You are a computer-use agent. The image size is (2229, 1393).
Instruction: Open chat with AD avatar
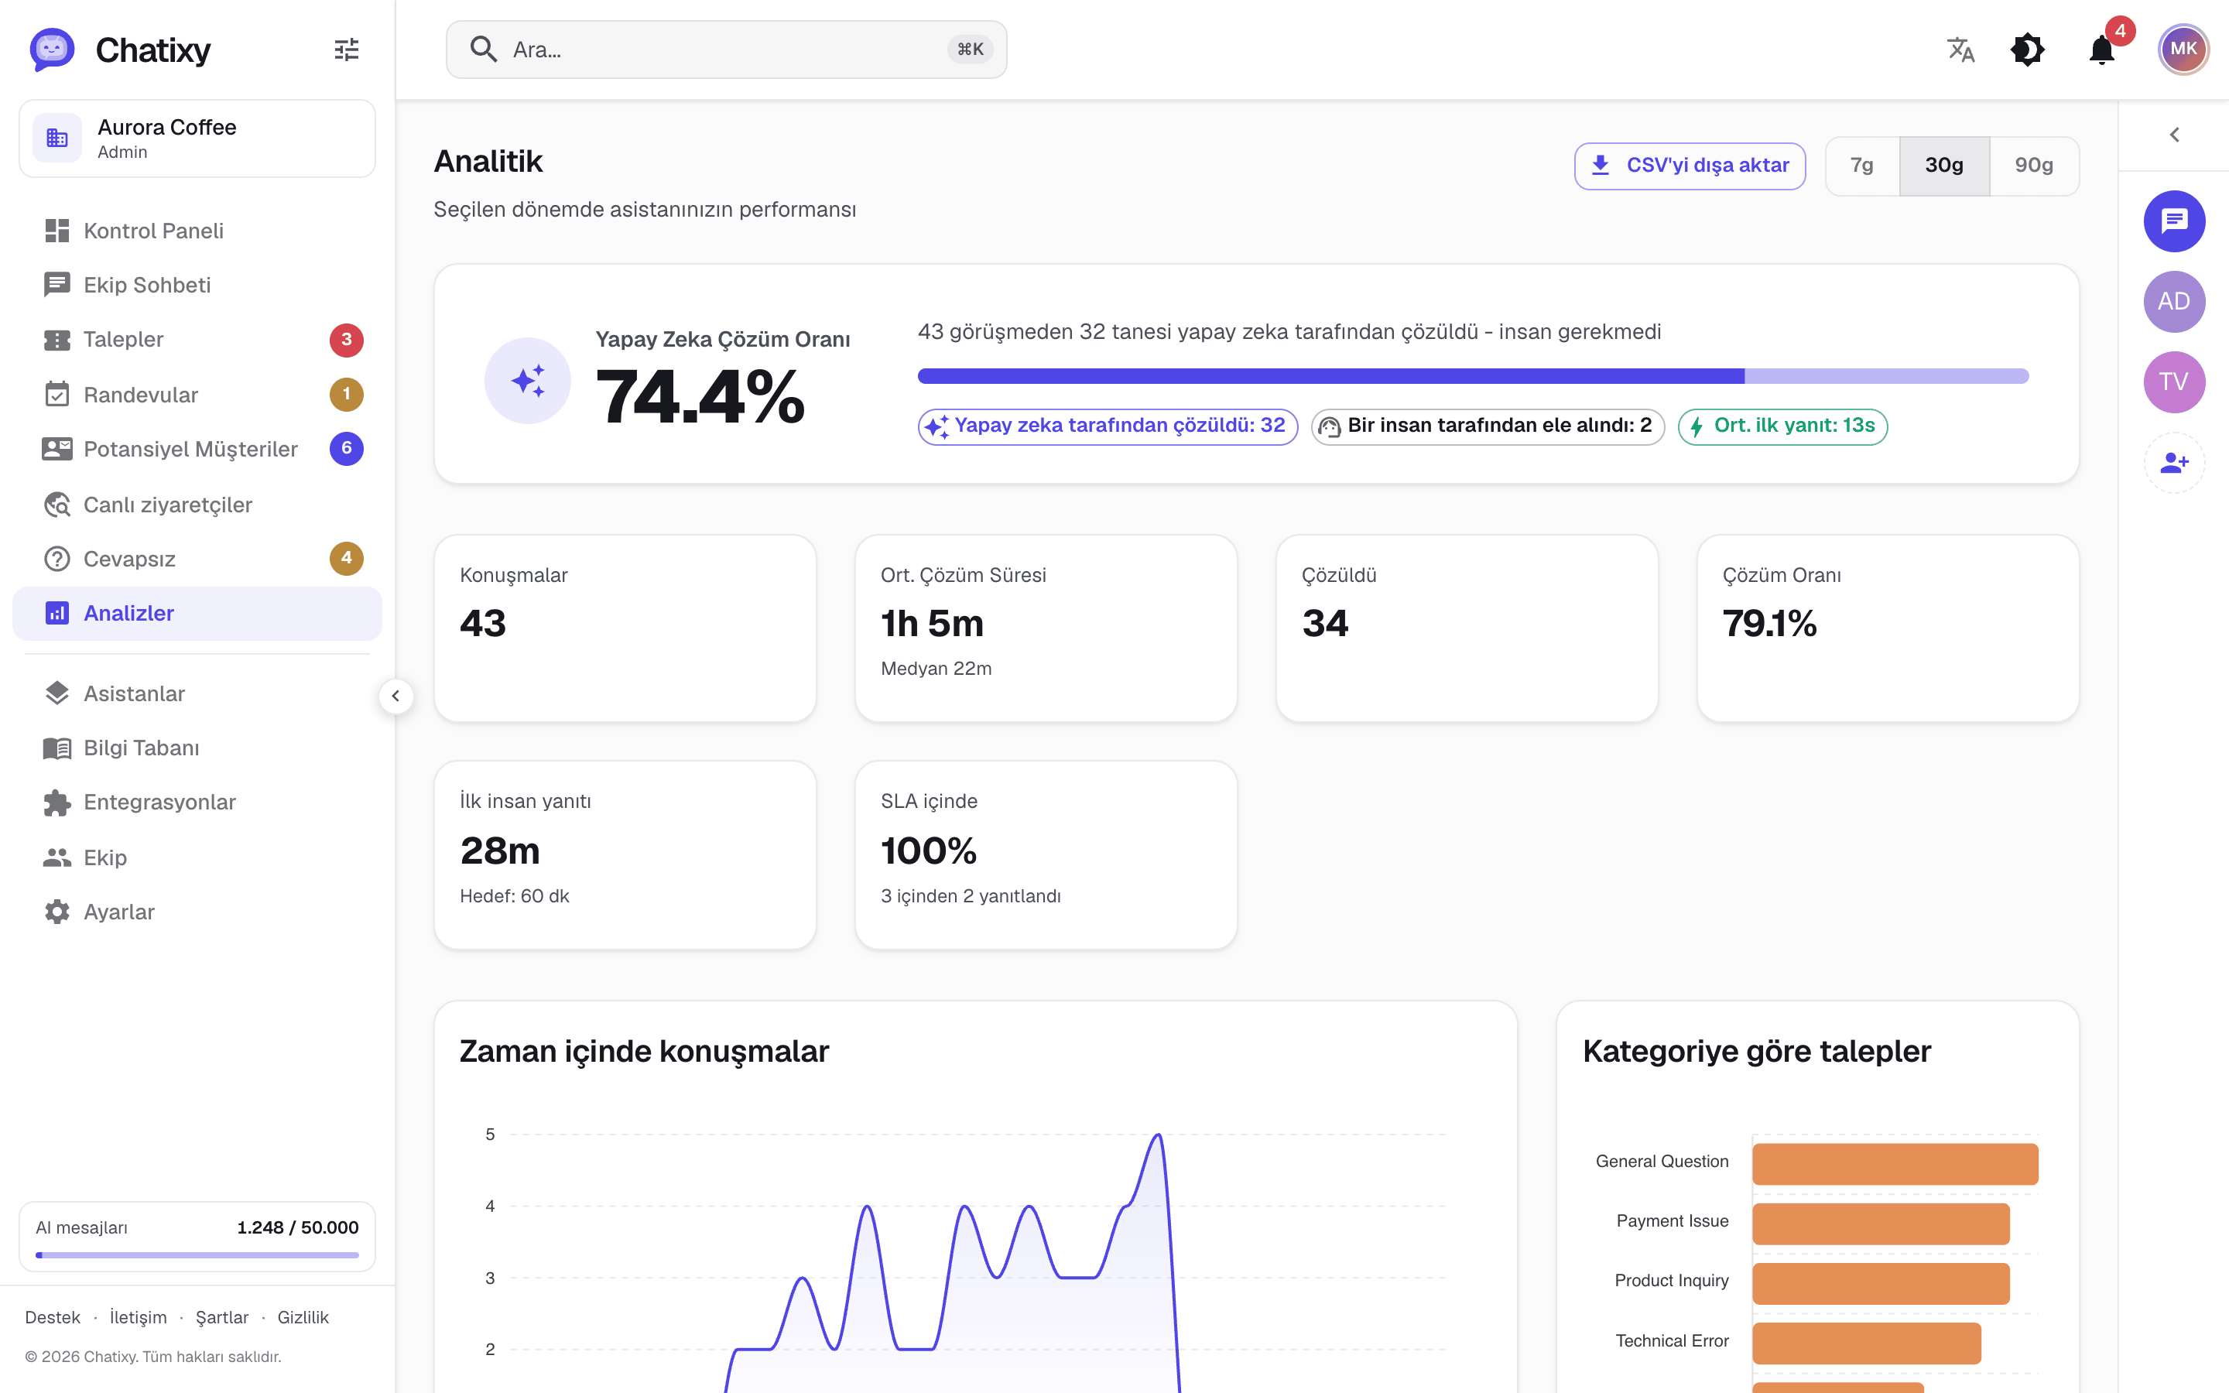coord(2174,301)
